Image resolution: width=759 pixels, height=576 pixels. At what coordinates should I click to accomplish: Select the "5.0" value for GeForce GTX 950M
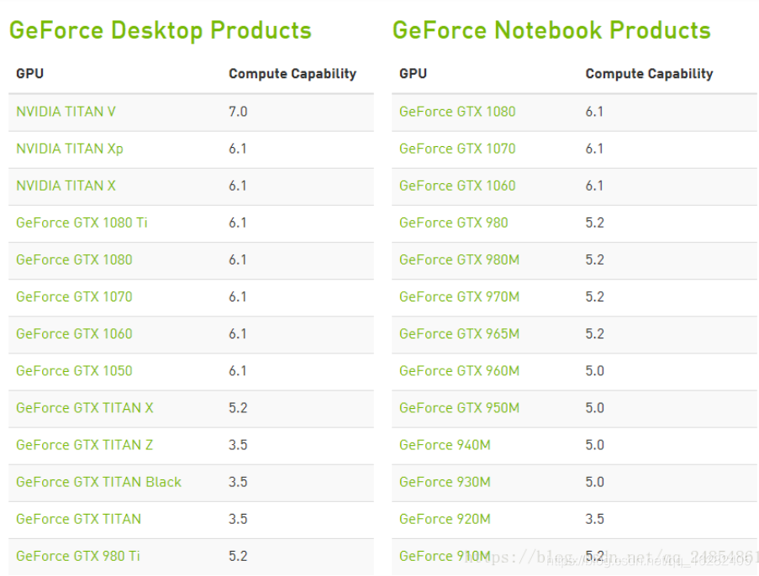pos(595,408)
